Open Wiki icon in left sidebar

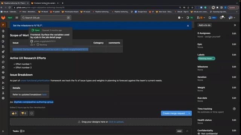pyautogui.click(x=3, y=88)
